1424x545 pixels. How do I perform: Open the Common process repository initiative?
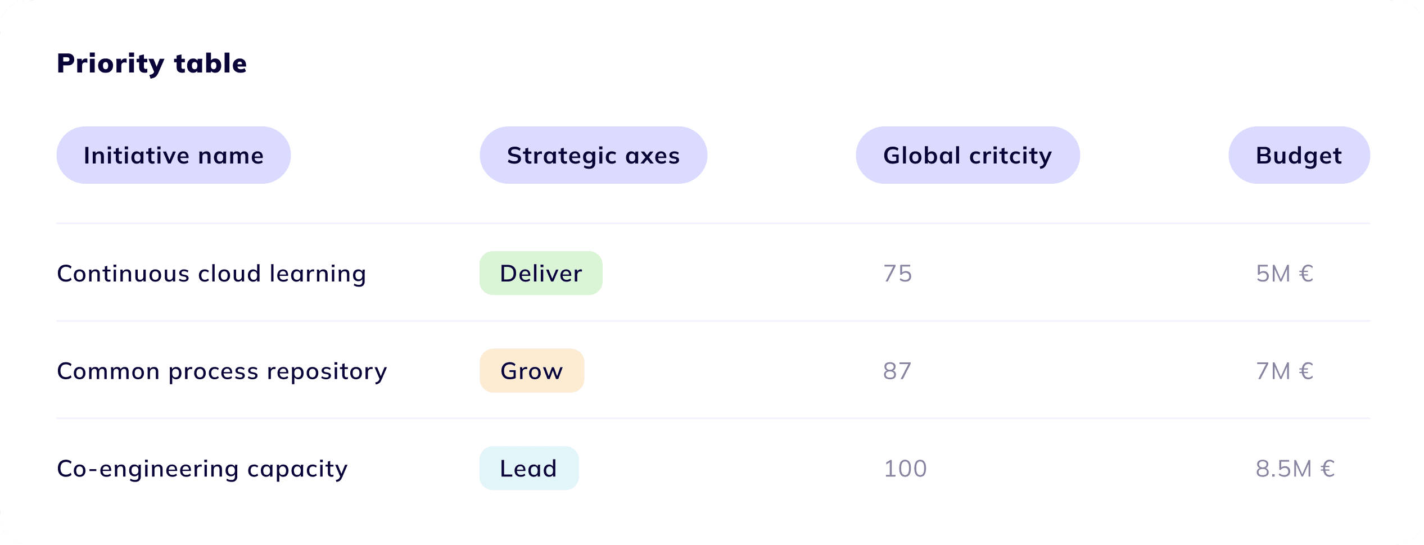(x=222, y=371)
